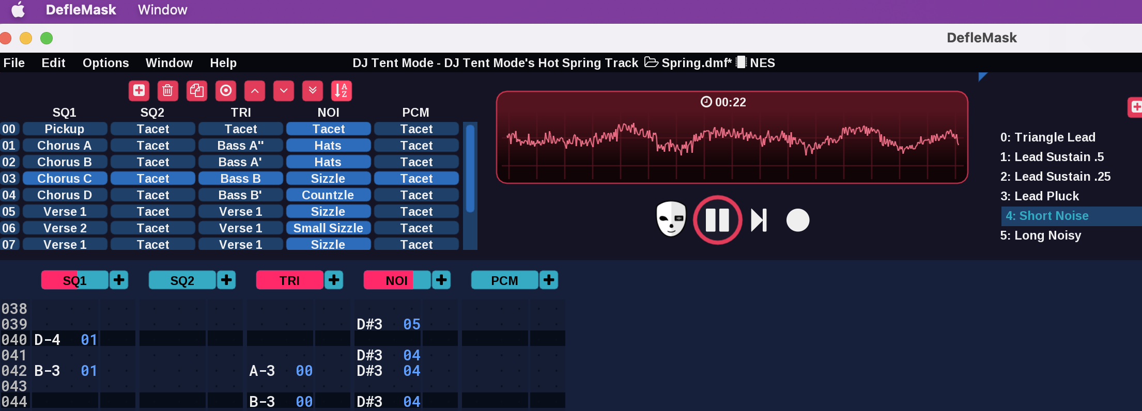Click the A-Z sort patterns icon
The height and width of the screenshot is (411, 1142).
point(342,91)
